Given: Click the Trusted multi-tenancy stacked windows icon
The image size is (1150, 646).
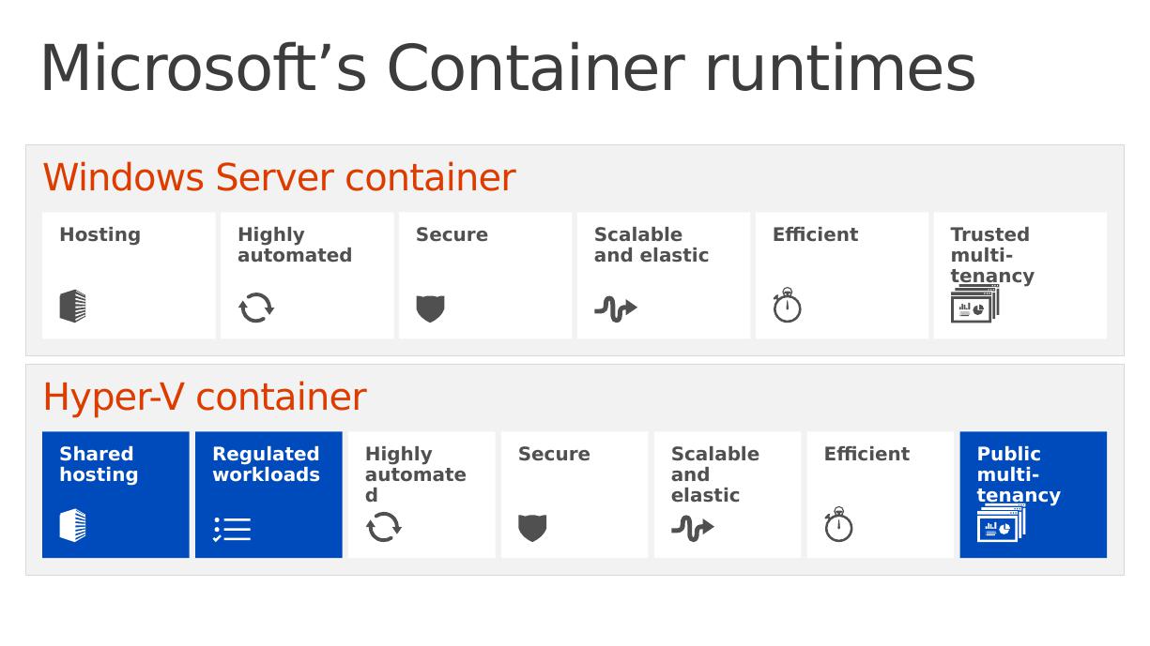Looking at the screenshot, I should point(974,304).
